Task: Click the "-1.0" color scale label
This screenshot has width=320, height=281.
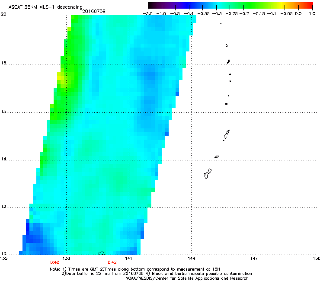Action: pos(161,14)
